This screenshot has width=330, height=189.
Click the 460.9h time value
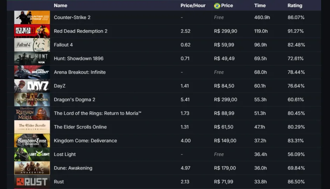(x=262, y=17)
